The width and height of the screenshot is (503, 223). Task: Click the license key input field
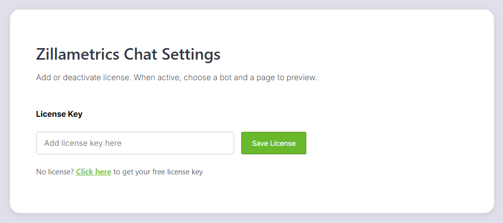coord(135,143)
